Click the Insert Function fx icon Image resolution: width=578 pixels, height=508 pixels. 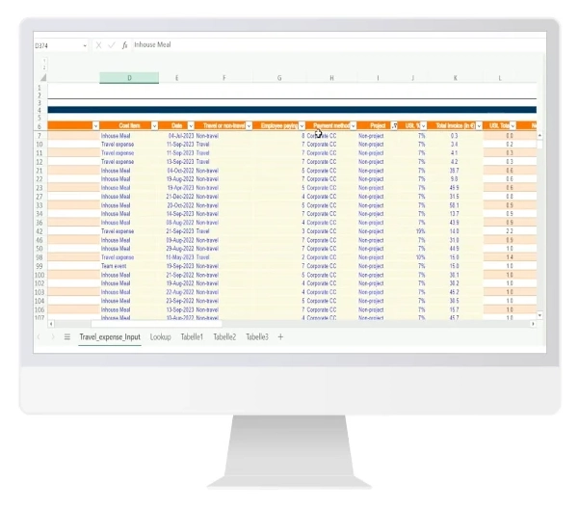pos(125,45)
